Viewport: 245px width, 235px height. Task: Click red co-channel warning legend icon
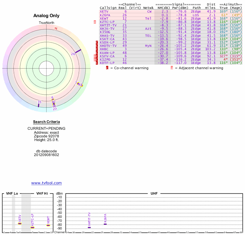[x=107, y=68]
